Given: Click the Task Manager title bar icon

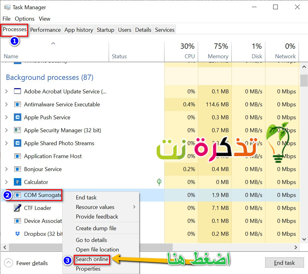Looking at the screenshot, I should pos(7,7).
